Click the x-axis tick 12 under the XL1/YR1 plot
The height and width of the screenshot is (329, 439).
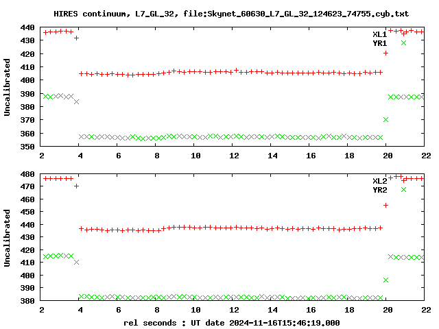(234, 156)
